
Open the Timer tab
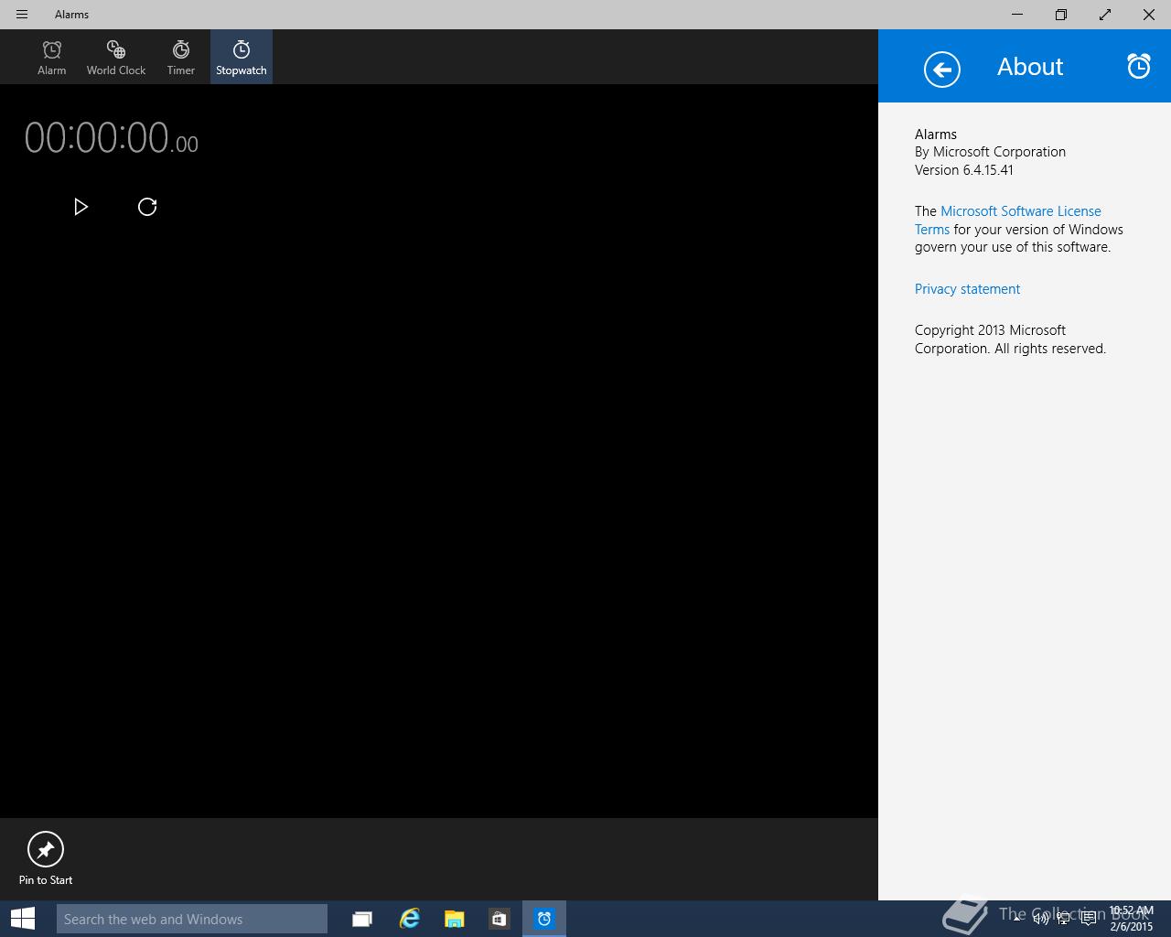(181, 57)
